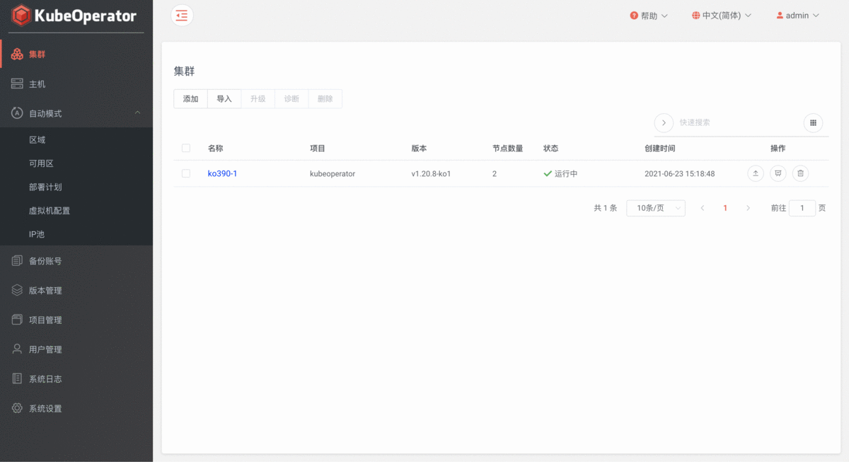Click the 主机 host server icon
The width and height of the screenshot is (849, 464).
[x=18, y=84]
